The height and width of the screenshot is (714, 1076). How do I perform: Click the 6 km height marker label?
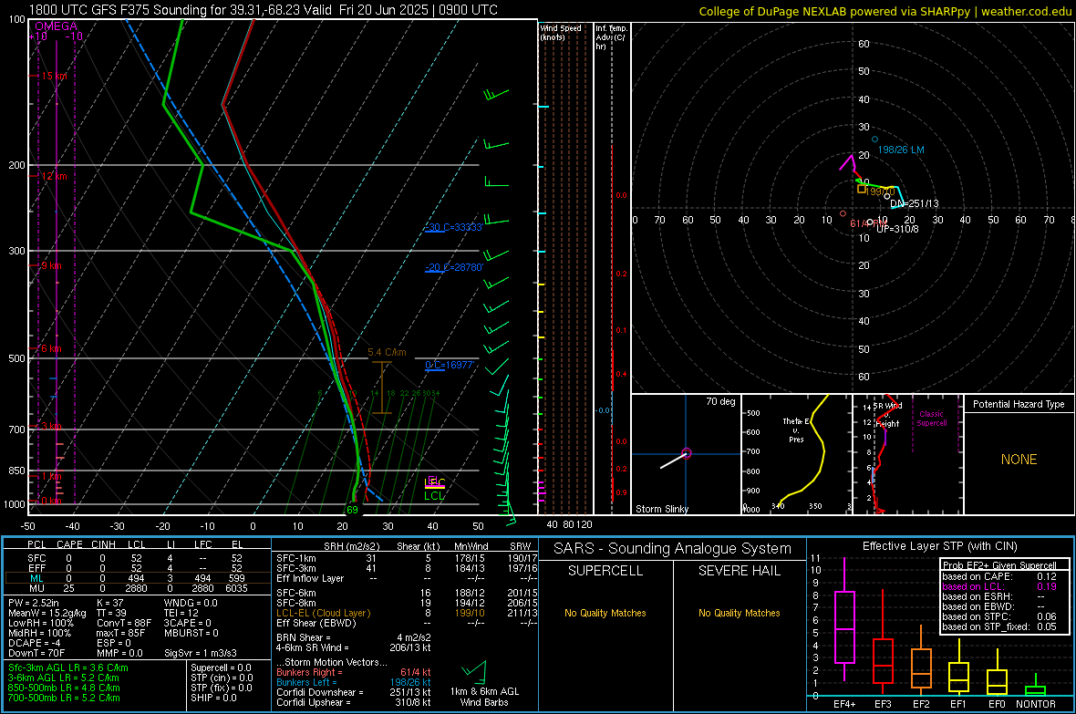(x=51, y=348)
